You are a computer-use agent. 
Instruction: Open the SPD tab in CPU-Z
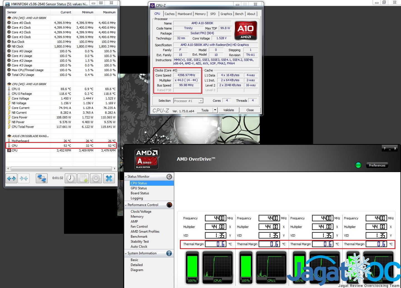click(213, 14)
